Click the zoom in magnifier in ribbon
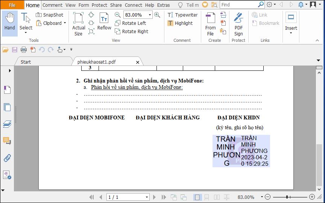 click(x=157, y=15)
